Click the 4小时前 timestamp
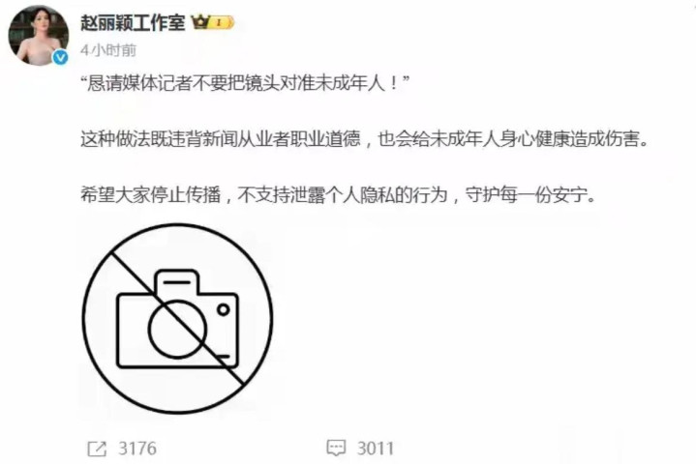The width and height of the screenshot is (696, 464). [x=108, y=50]
